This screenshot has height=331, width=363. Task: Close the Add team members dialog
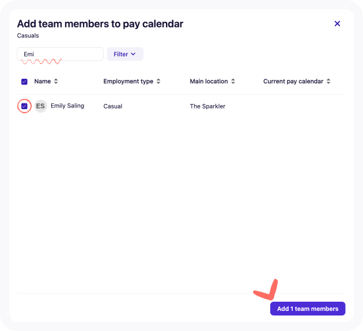337,24
